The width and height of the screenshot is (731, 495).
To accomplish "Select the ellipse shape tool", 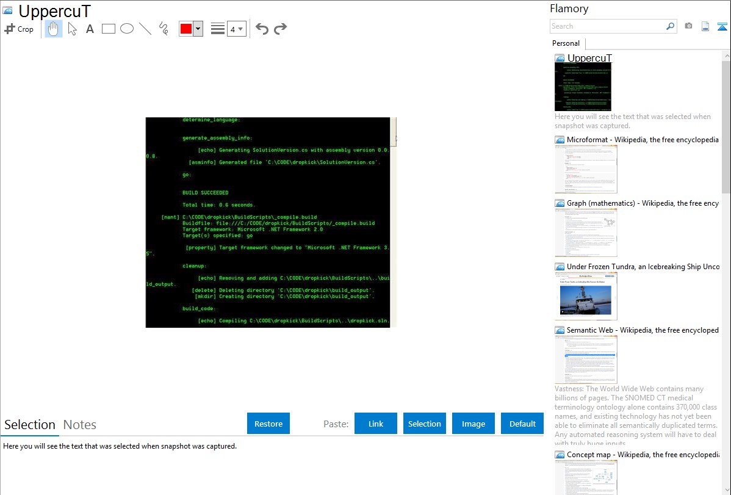I will coord(127,29).
